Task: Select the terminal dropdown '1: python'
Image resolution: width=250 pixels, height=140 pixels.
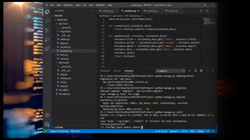Action: coord(170,71)
